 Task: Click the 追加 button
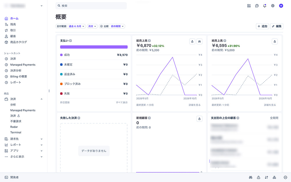(262, 26)
